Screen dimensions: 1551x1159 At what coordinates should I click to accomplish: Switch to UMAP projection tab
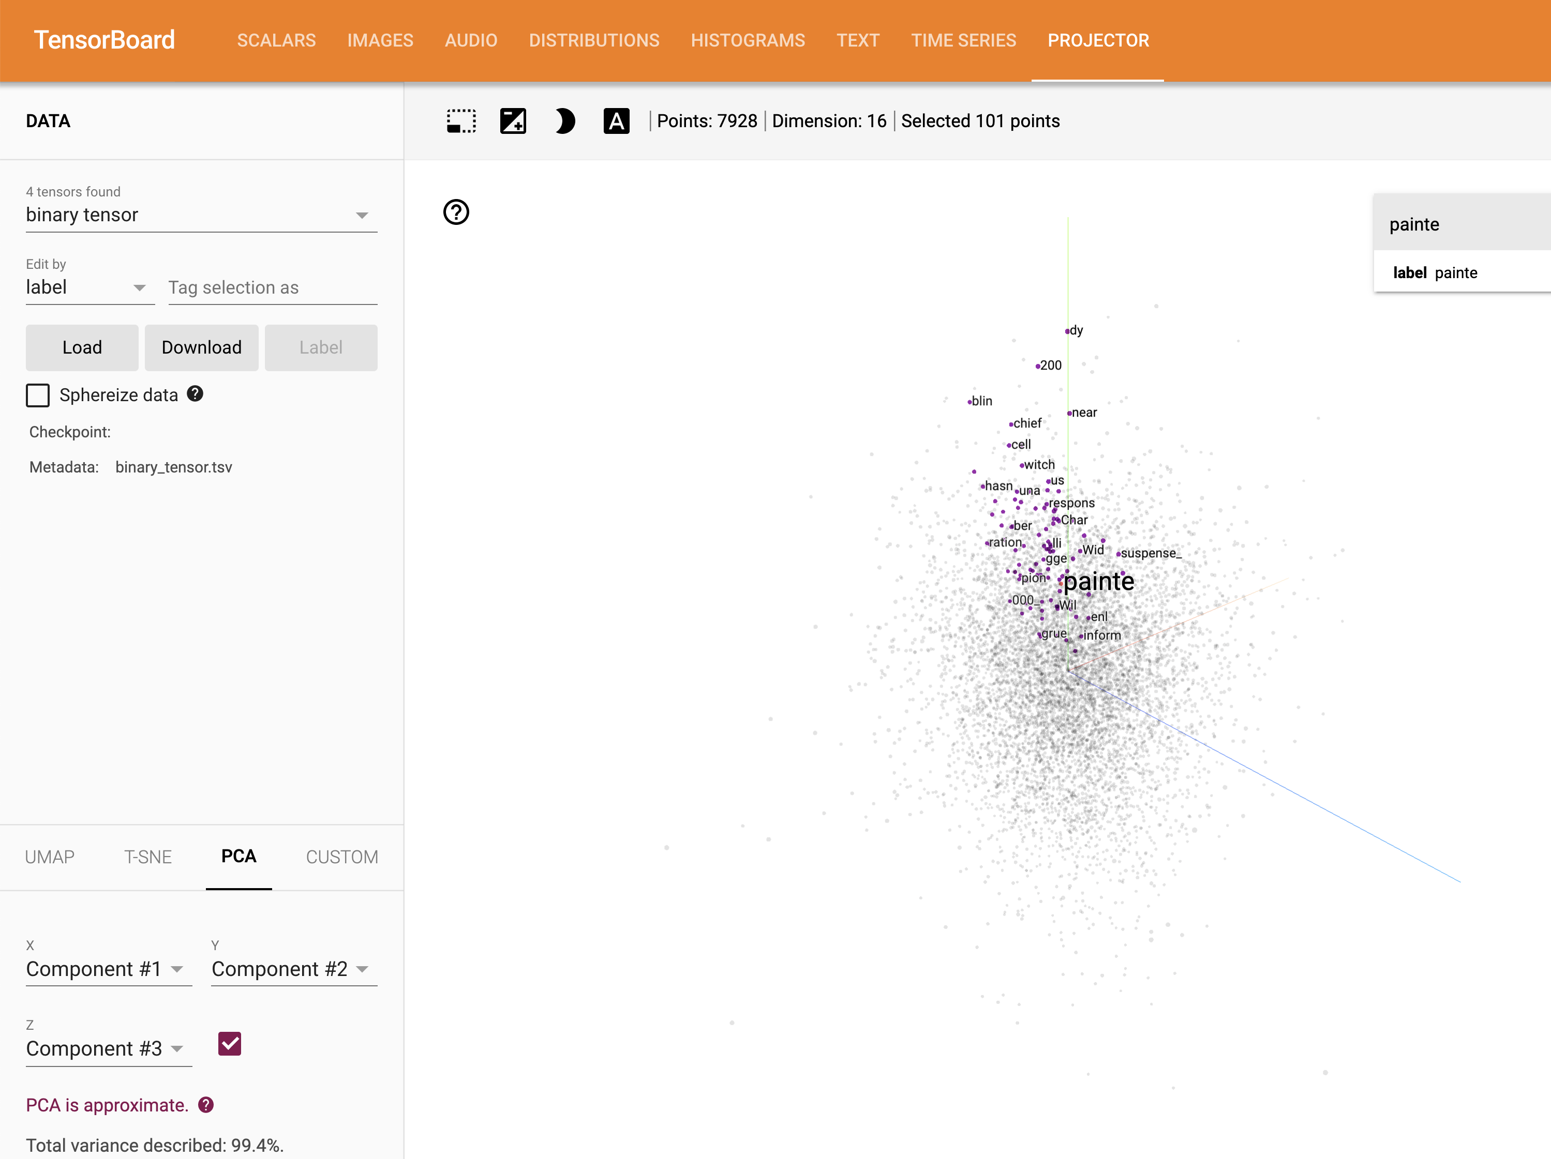pos(50,857)
